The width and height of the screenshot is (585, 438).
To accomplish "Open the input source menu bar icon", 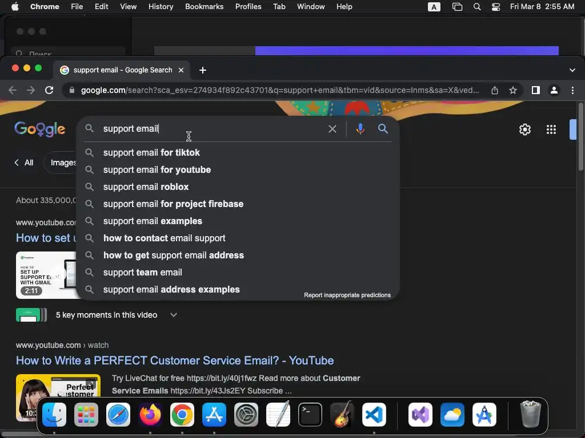I will click(x=434, y=7).
